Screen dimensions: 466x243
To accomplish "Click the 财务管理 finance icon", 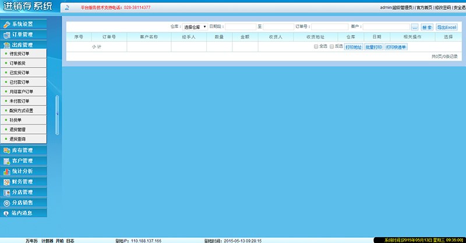I will click(x=6, y=182).
